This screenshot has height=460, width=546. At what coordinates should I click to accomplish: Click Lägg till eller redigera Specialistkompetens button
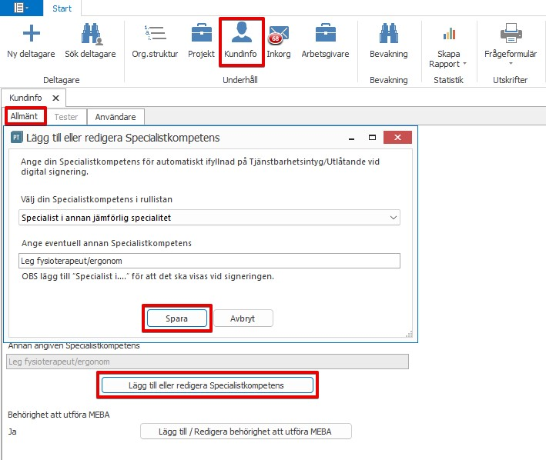pyautogui.click(x=207, y=385)
